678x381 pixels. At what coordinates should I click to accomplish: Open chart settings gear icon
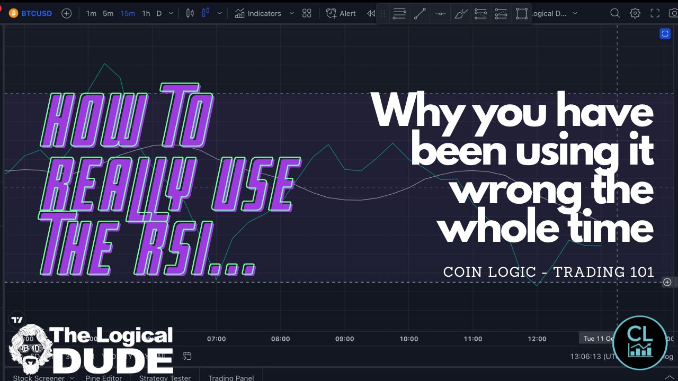(635, 13)
